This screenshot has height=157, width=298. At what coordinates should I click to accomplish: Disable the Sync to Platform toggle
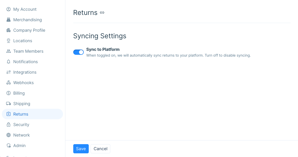[x=79, y=52]
